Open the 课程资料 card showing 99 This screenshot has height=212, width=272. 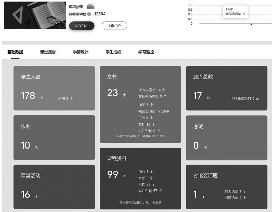(x=140, y=179)
